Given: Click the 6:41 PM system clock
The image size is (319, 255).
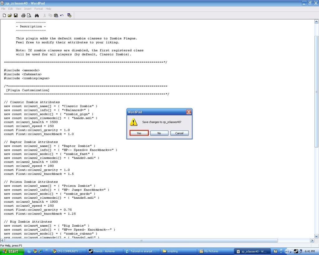Looking at the screenshot, I should click(x=310, y=251).
